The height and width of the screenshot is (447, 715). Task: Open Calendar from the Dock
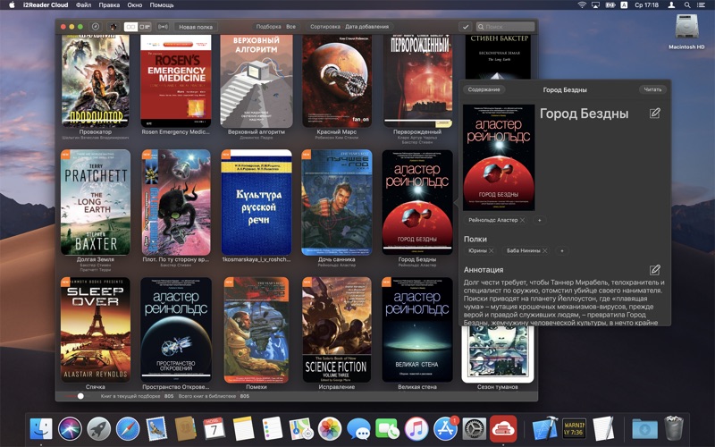click(214, 429)
